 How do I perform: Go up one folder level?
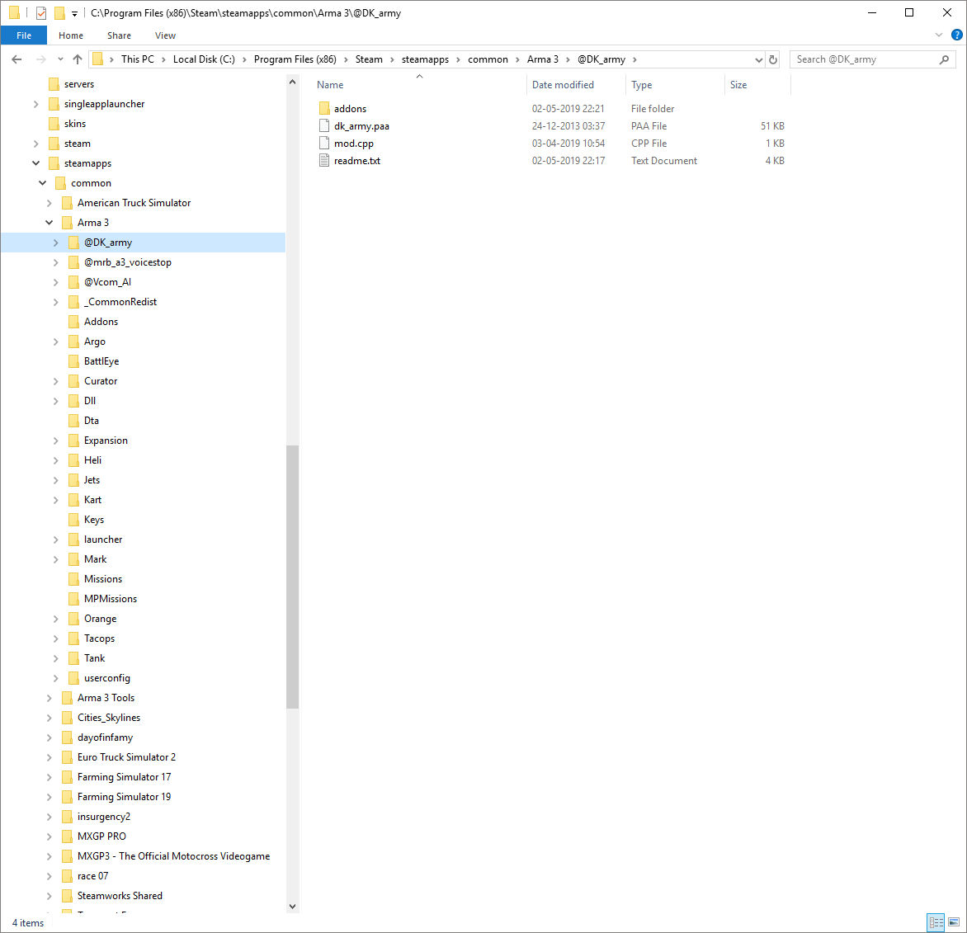[77, 59]
